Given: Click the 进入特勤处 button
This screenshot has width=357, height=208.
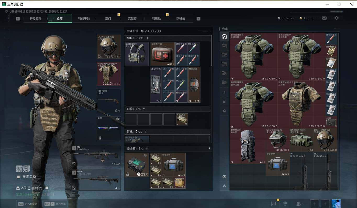Looking at the screenshot, I should [x=27, y=204].
